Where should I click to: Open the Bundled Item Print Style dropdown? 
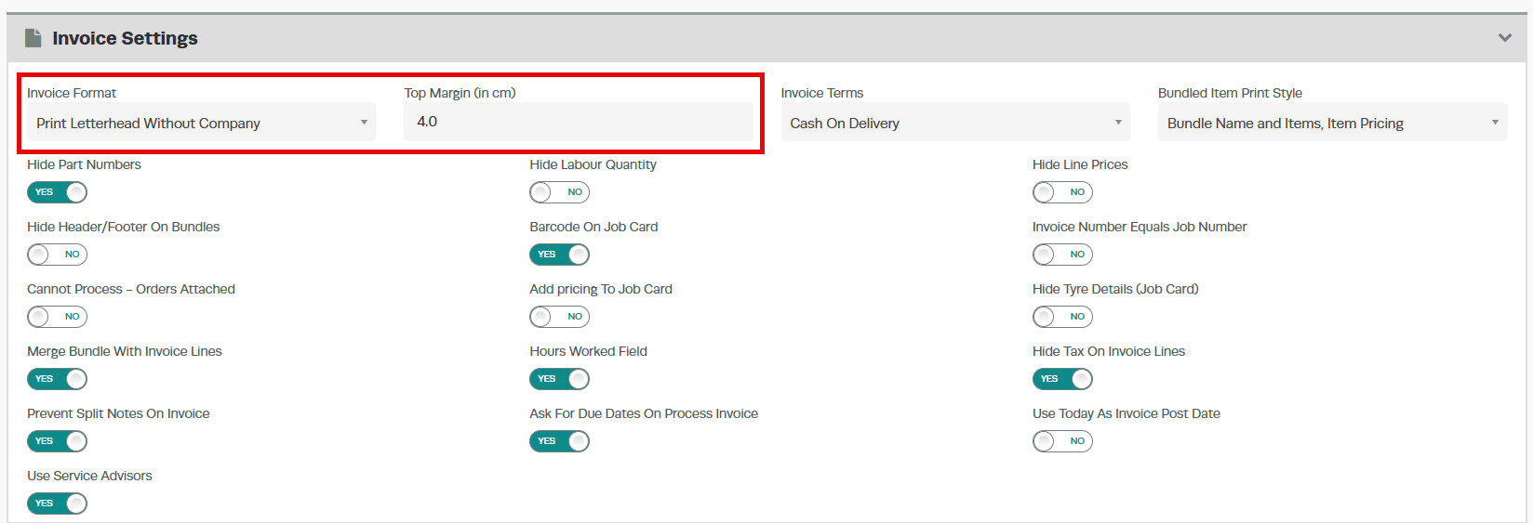pyautogui.click(x=1332, y=123)
